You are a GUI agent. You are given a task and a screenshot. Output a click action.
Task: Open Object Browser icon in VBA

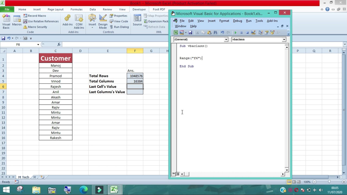(272, 33)
